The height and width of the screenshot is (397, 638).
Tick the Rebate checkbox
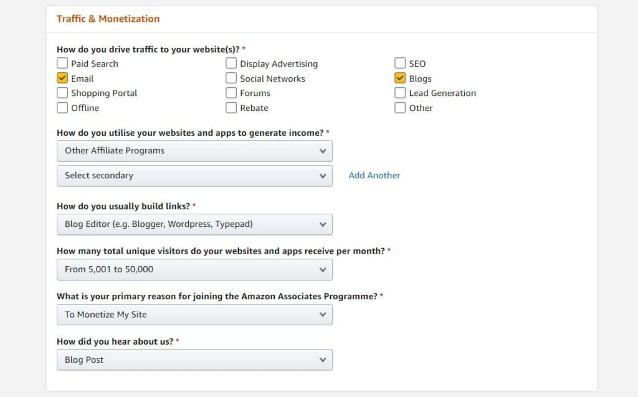coord(231,108)
